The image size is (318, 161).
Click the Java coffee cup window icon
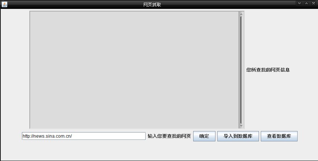pyautogui.click(x=4, y=4)
